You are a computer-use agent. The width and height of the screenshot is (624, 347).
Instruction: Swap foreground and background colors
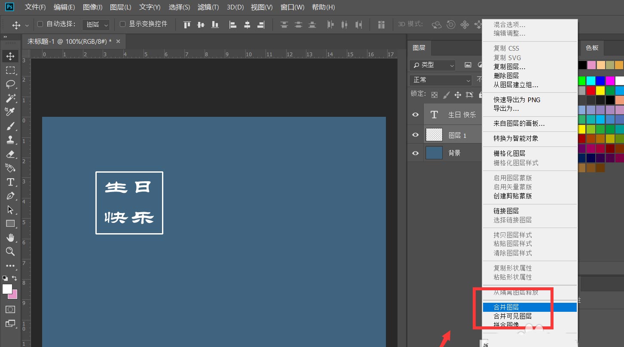point(15,278)
